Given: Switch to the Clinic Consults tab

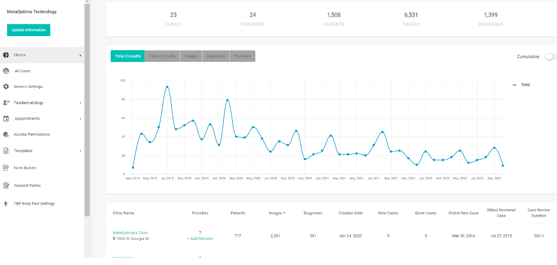Looking at the screenshot, I should pyautogui.click(x=163, y=56).
